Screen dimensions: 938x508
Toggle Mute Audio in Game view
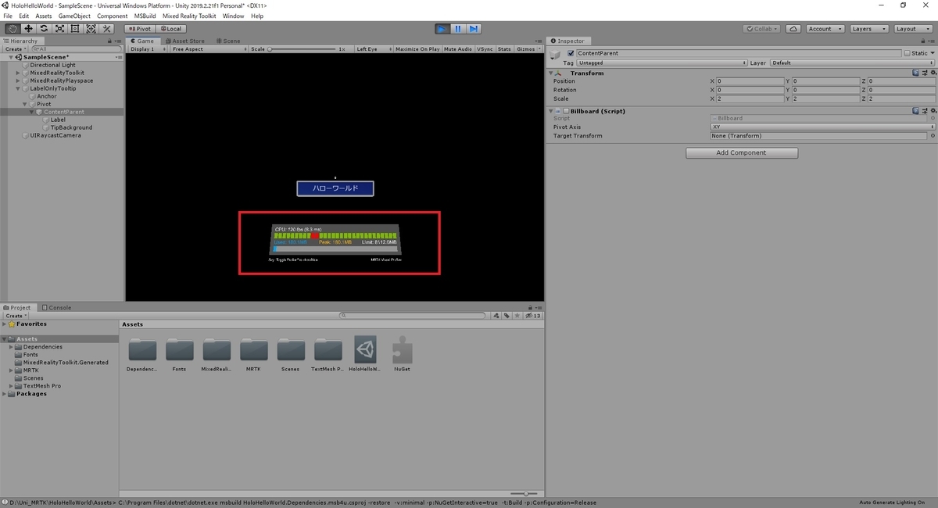pyautogui.click(x=458, y=49)
